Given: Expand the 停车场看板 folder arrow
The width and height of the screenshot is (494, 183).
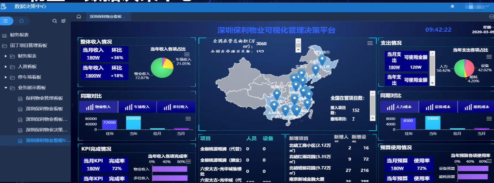Looking at the screenshot, I should [6, 77].
